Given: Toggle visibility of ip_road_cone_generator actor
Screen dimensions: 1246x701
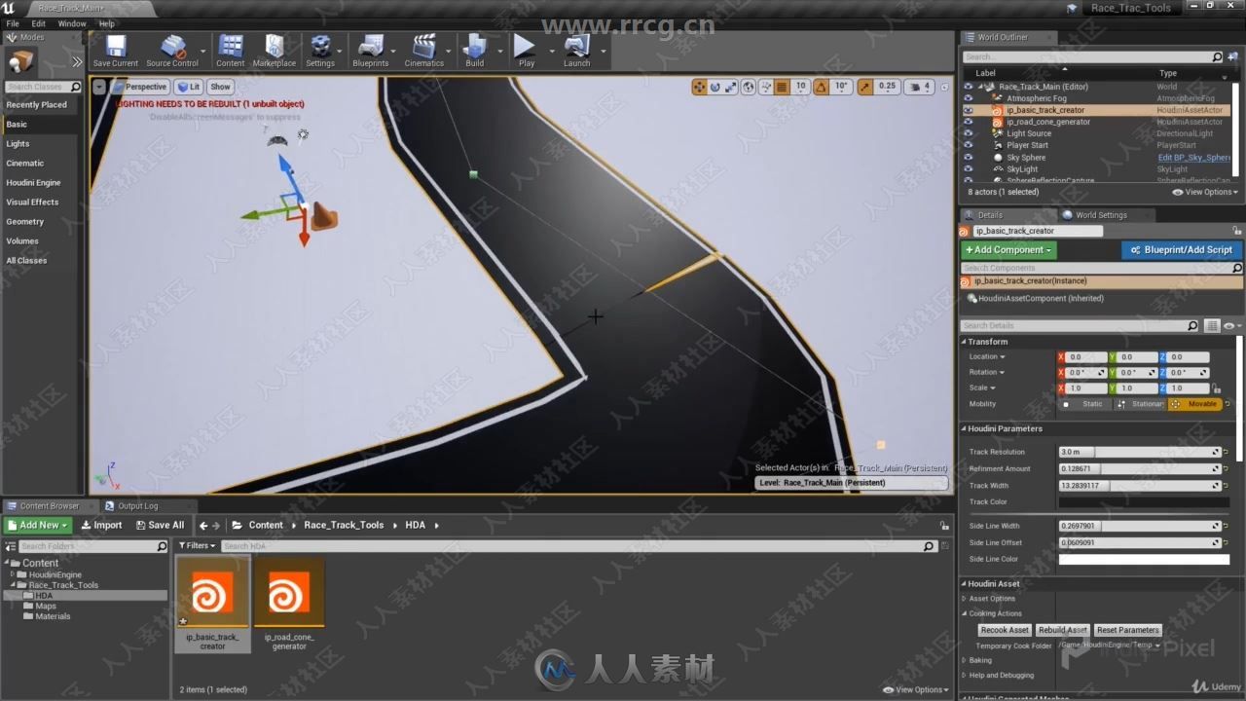Looking at the screenshot, I should pyautogui.click(x=968, y=122).
